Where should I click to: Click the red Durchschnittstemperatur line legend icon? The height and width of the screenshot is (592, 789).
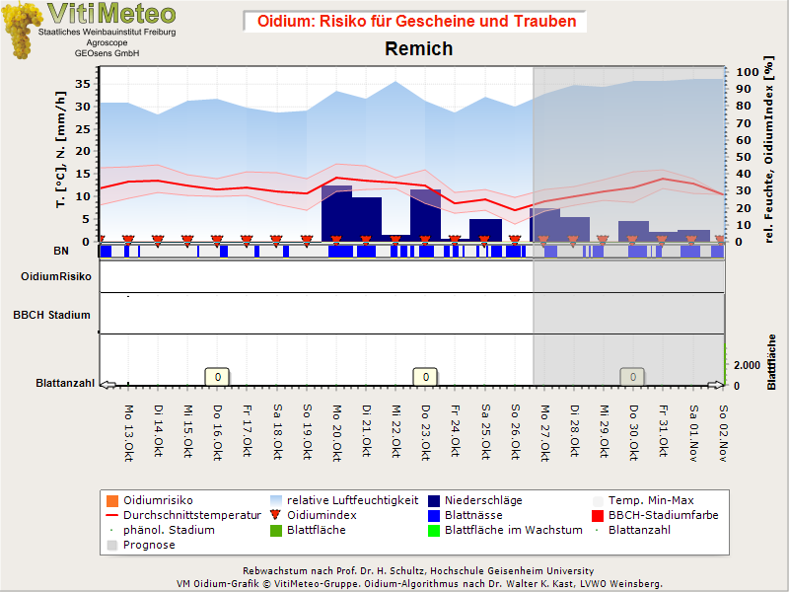111,515
